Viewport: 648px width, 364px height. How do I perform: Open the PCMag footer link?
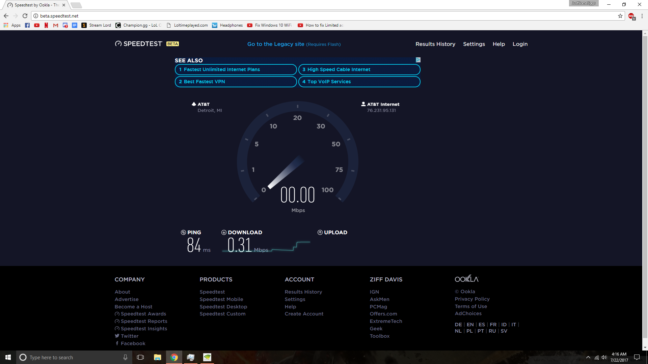(x=378, y=307)
